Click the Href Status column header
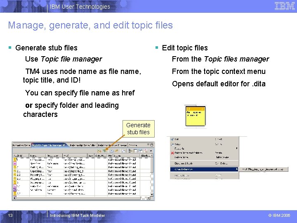The width and height of the screenshot is (297, 223). [124, 156]
